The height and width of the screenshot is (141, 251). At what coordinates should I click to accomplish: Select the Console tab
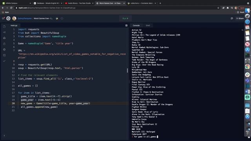(x=136, y=25)
